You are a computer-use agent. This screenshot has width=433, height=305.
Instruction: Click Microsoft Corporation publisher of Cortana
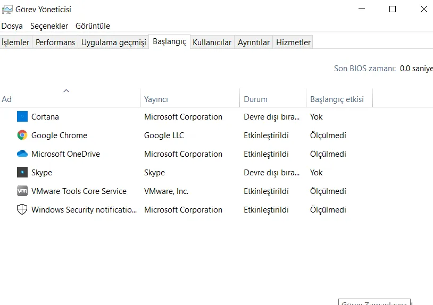[x=183, y=117]
